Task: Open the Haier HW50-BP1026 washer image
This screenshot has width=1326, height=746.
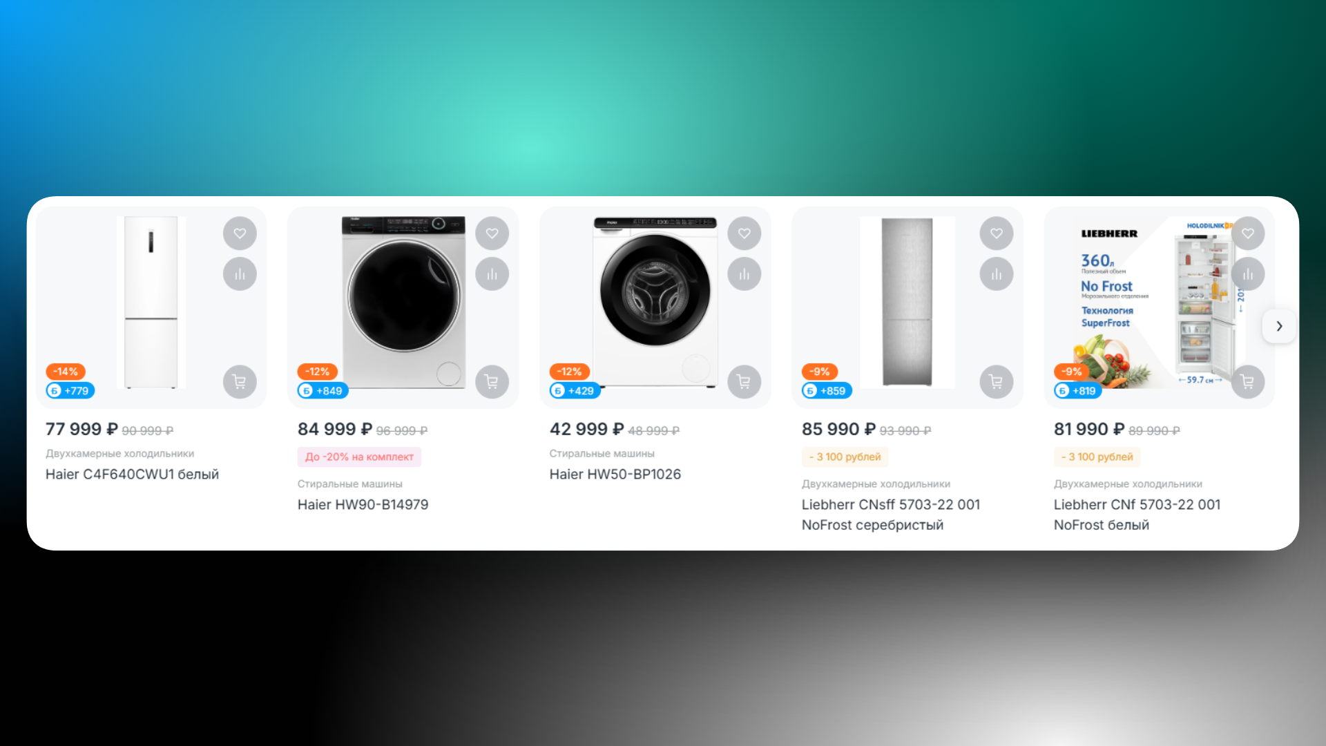Action: point(655,303)
